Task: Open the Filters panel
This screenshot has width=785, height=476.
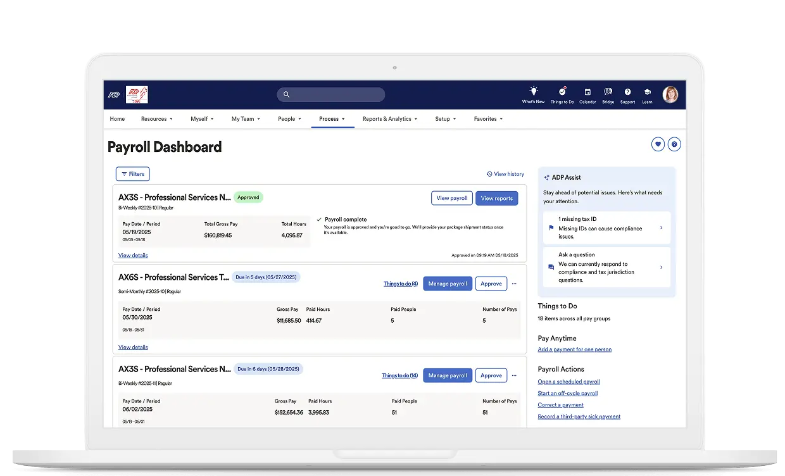Action: click(x=132, y=173)
